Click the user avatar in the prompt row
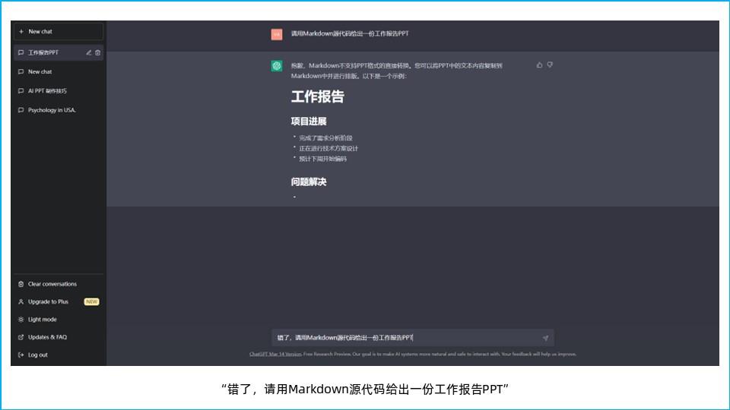 pyautogui.click(x=277, y=34)
